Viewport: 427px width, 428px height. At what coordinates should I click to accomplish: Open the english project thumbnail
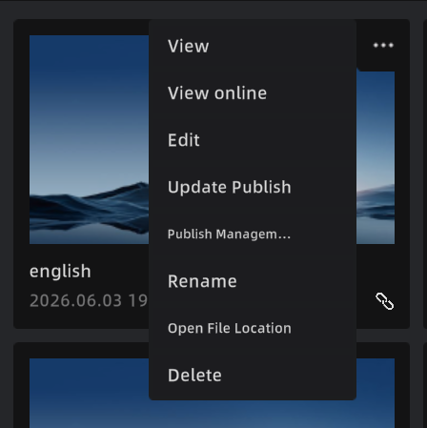(89, 139)
